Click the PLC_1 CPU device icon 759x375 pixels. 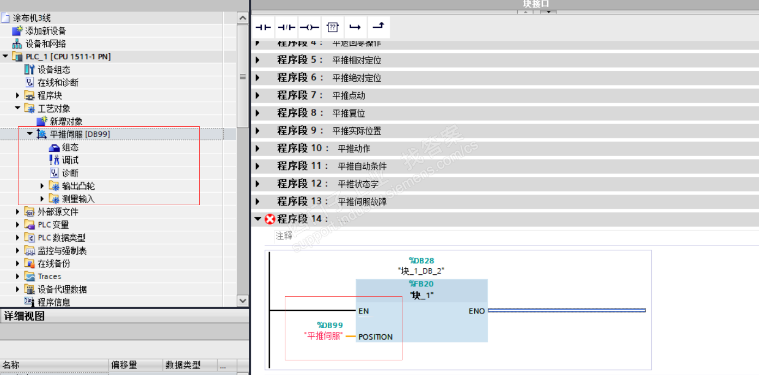[17, 57]
